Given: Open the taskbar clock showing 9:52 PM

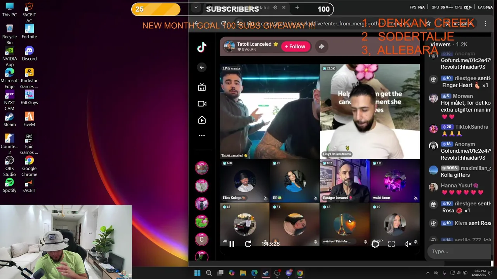Looking at the screenshot, I should click(480, 273).
